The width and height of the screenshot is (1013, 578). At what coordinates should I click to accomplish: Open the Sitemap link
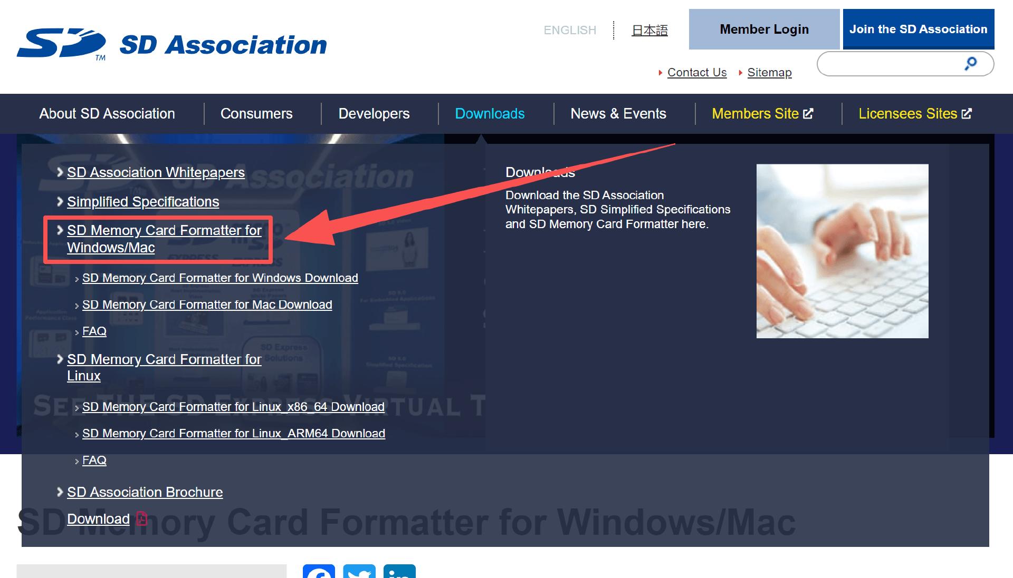[x=769, y=72]
